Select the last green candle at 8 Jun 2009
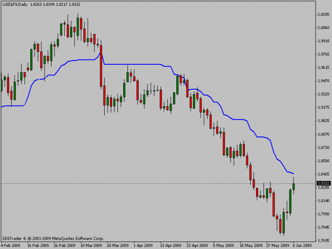The height and width of the screenshot is (249, 332). pyautogui.click(x=294, y=187)
